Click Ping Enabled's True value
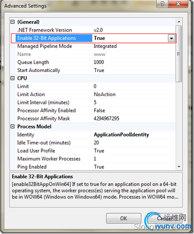 coord(99,167)
